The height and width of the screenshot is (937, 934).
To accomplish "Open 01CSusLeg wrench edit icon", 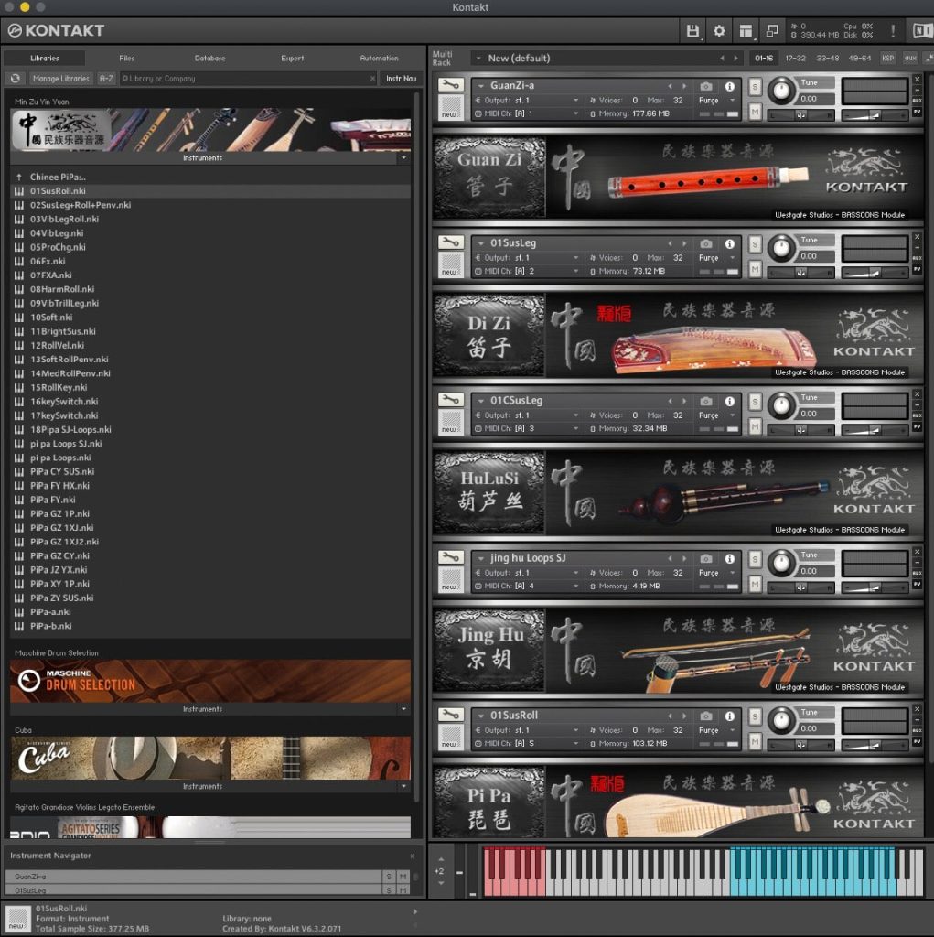I will point(451,400).
